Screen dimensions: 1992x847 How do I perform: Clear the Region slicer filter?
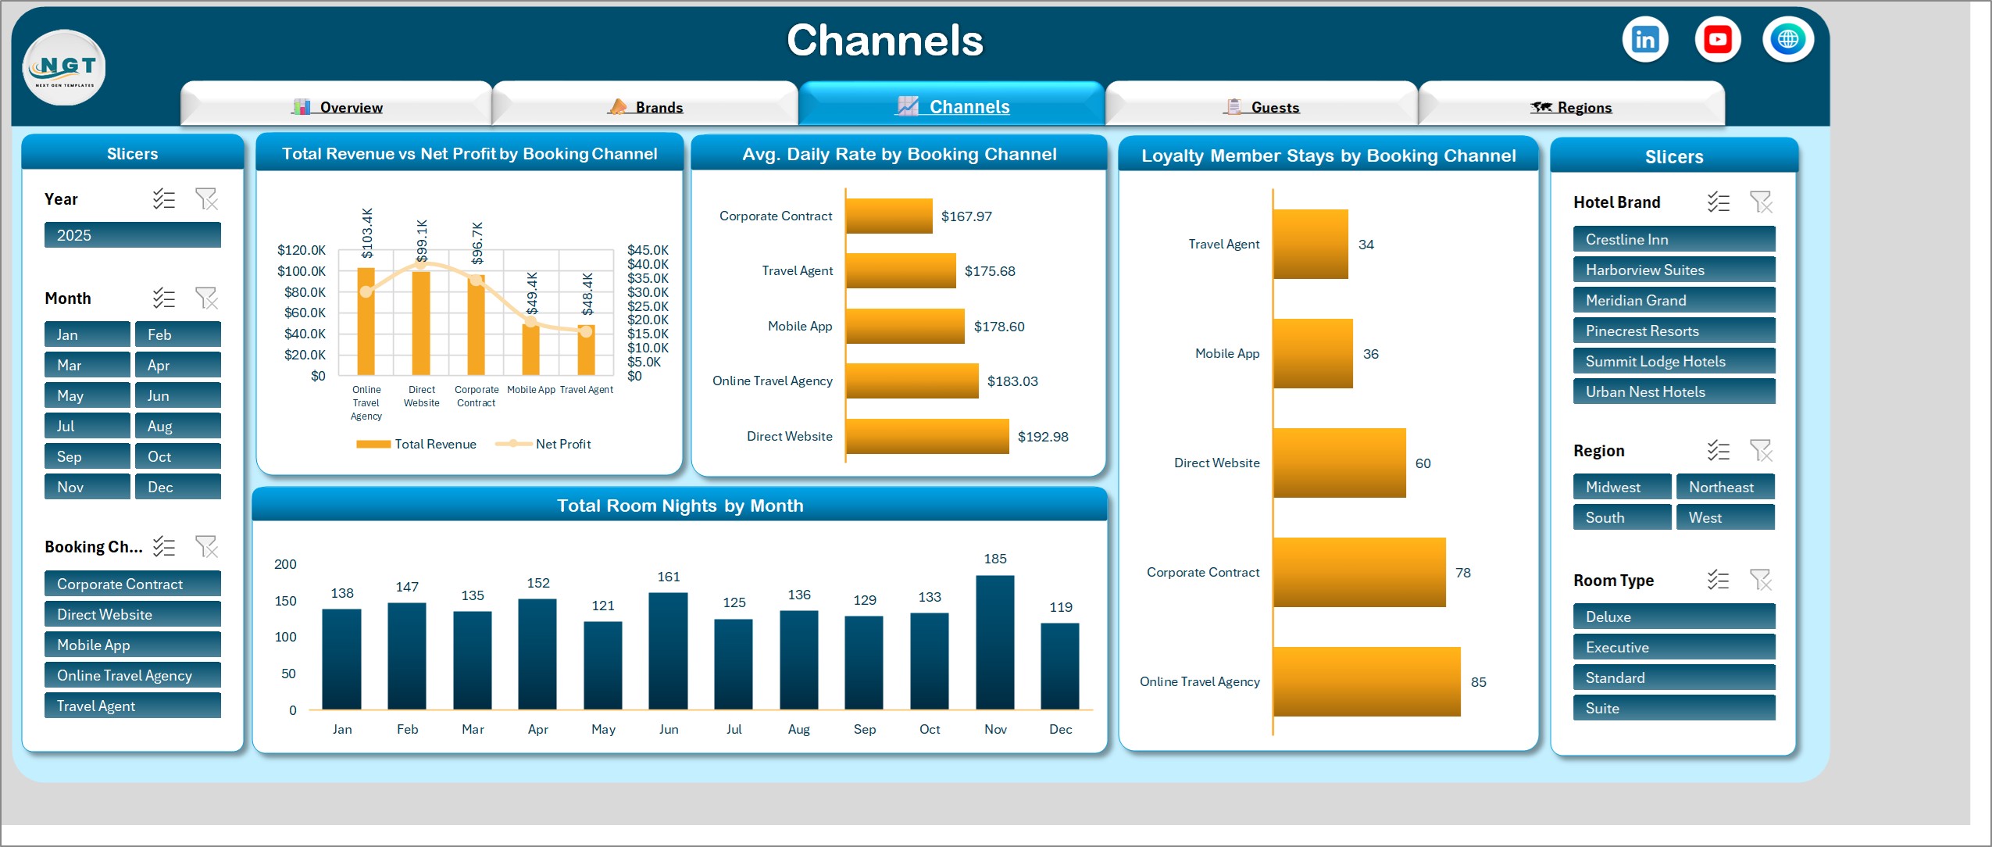[x=1761, y=451]
